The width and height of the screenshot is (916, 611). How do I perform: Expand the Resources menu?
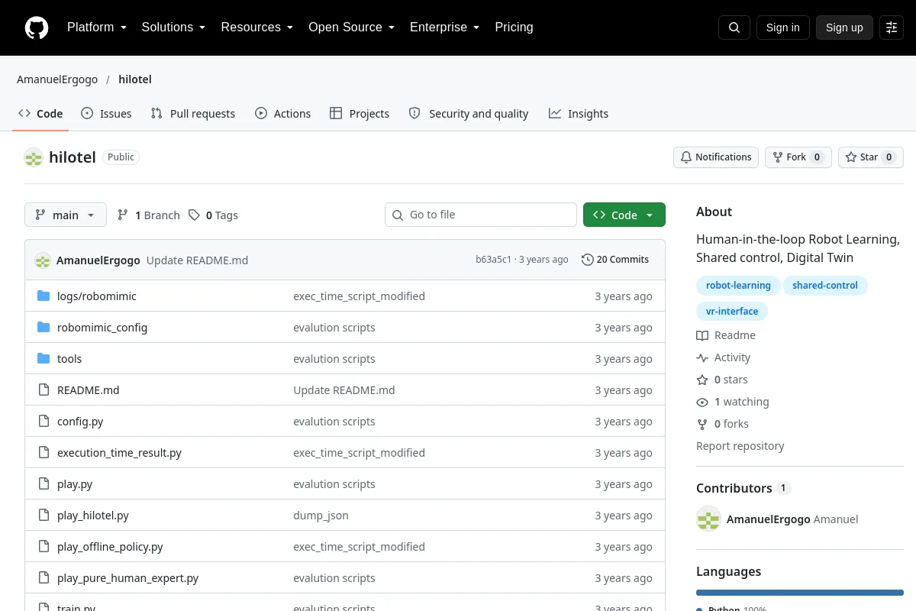(x=257, y=27)
